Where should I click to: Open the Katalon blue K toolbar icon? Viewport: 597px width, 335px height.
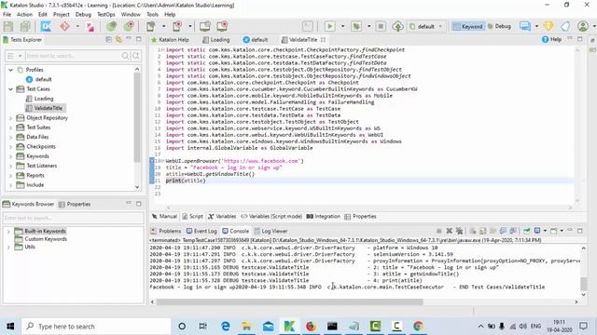[46, 26]
